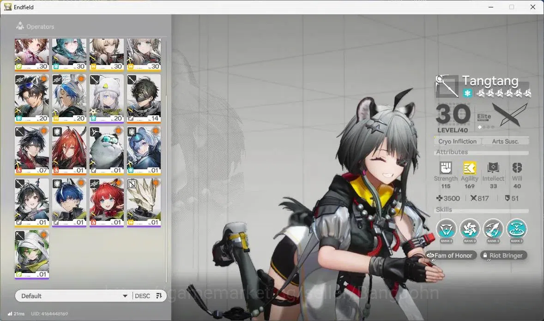Click the UID: 4164448169 text

49,314
